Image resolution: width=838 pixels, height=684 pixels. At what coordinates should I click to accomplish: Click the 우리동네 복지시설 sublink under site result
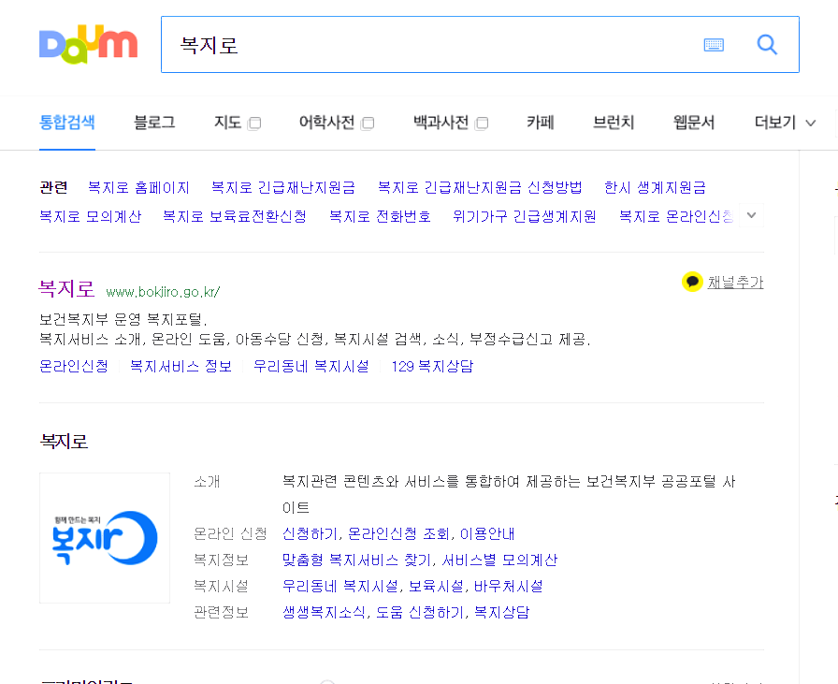click(x=311, y=366)
